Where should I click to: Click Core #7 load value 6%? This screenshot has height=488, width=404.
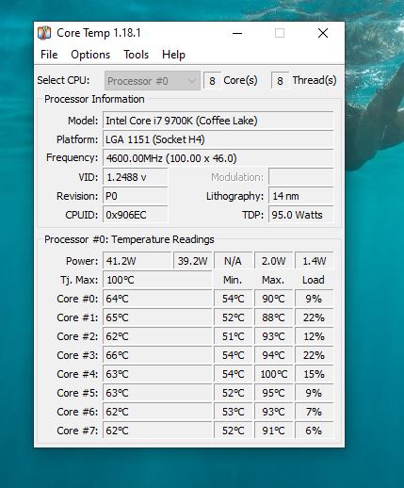314,431
